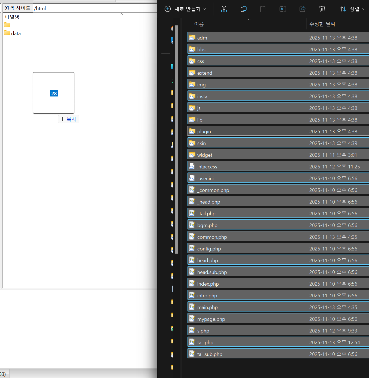Select the bbs folder

click(x=201, y=49)
